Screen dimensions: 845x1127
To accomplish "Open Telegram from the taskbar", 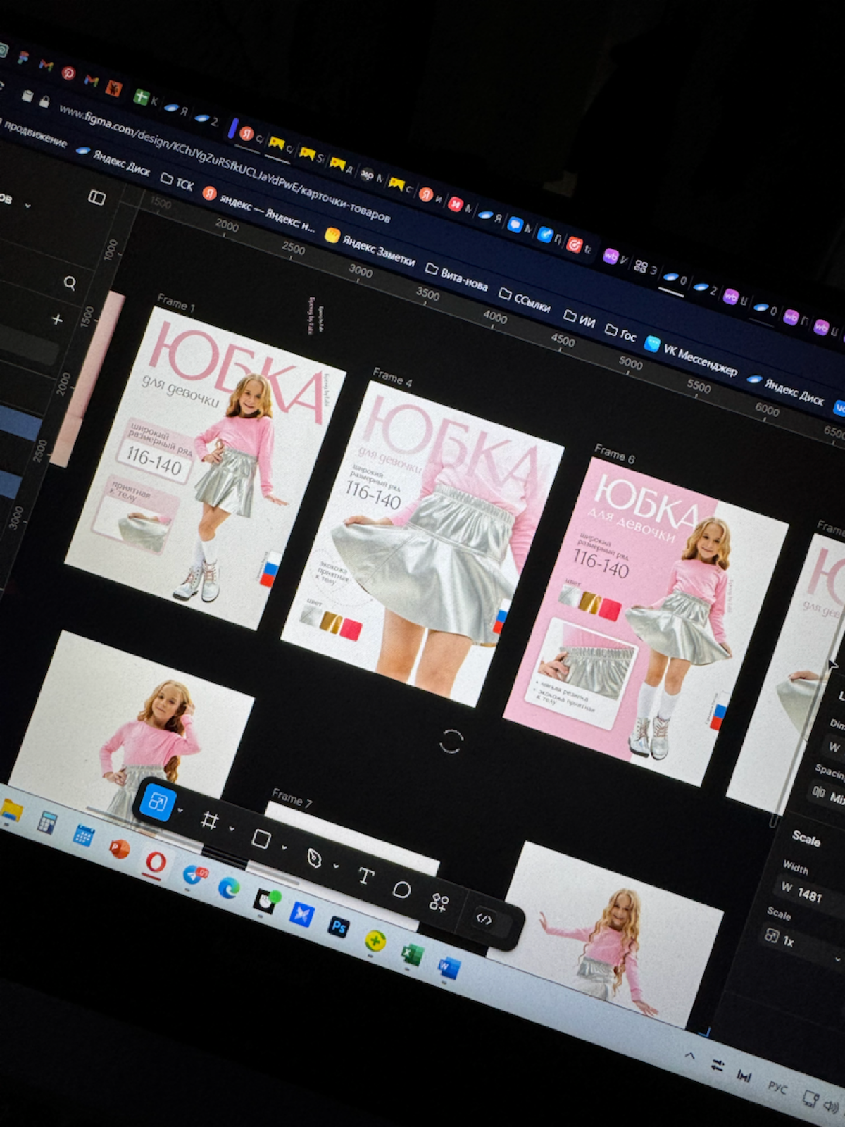I will click(193, 875).
